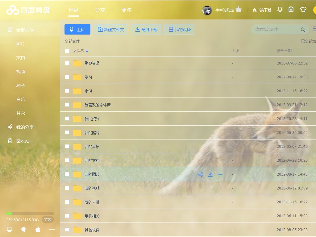This screenshot has height=237, width=316.
Task: Click the 上传 upload button
Action: (77, 29)
